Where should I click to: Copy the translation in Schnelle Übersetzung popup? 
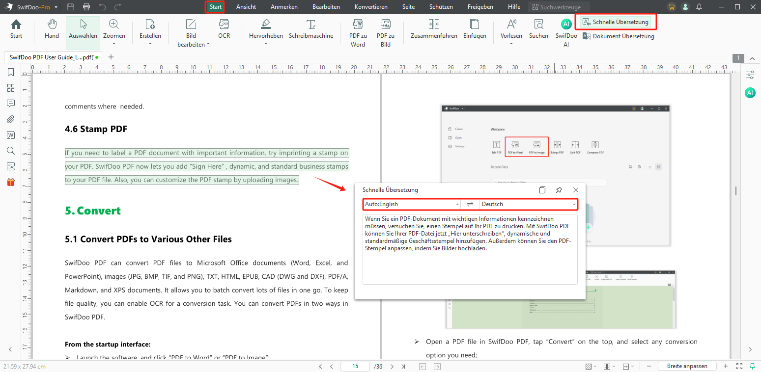click(x=542, y=190)
